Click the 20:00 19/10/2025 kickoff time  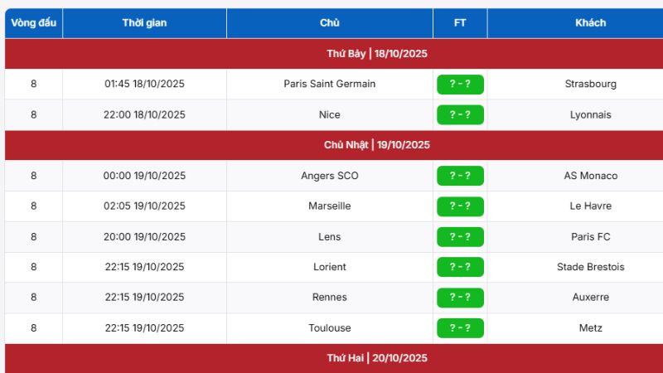click(144, 236)
